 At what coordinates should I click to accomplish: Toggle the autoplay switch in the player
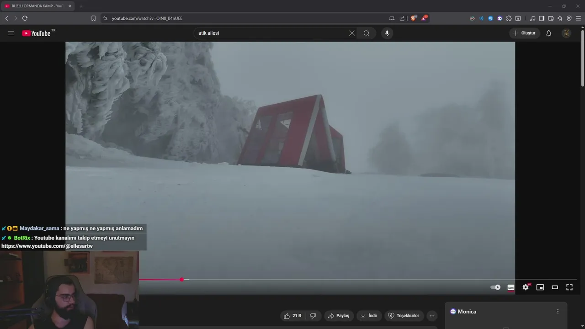point(495,287)
